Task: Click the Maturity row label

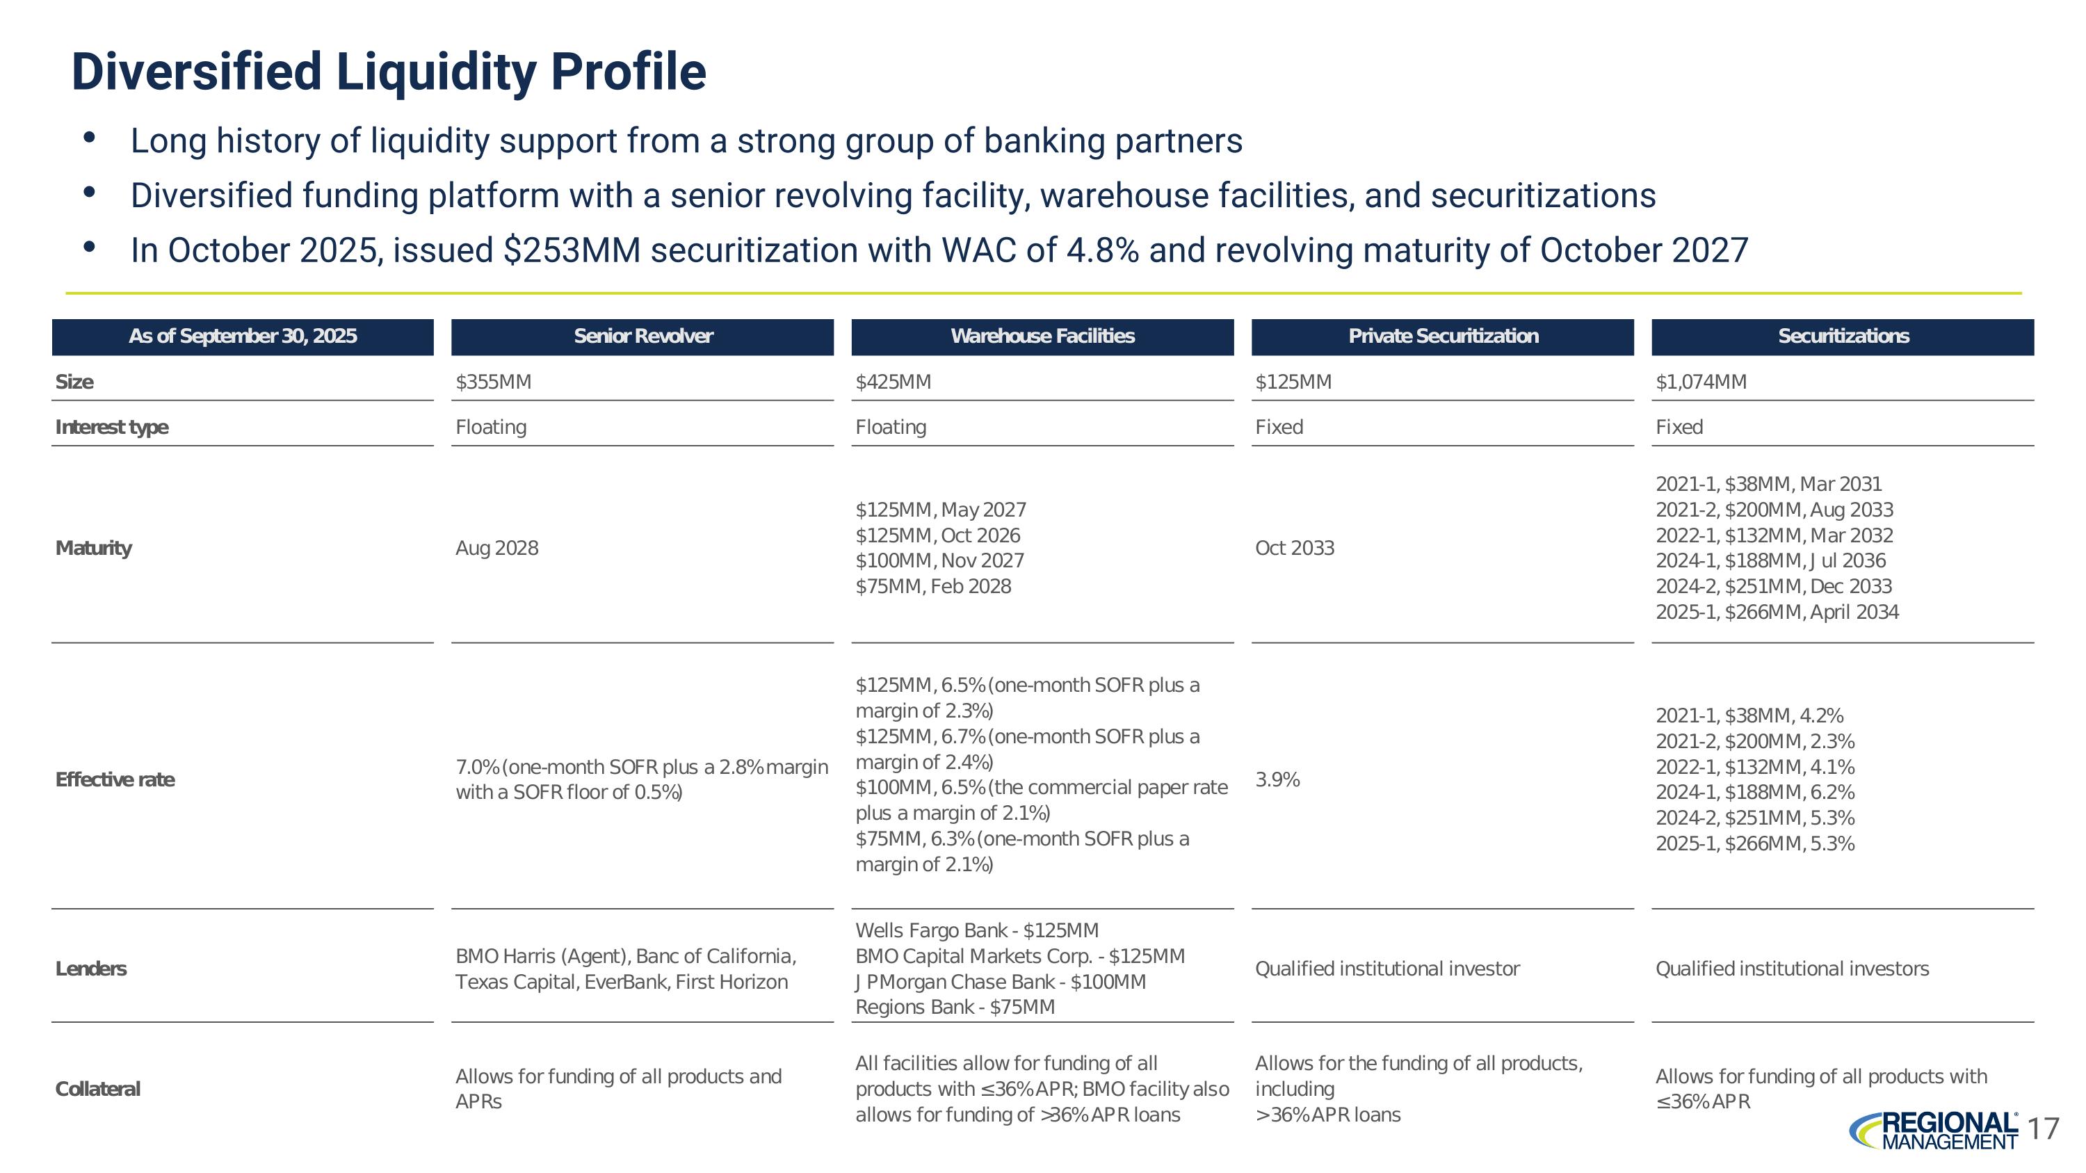Action: click(93, 548)
